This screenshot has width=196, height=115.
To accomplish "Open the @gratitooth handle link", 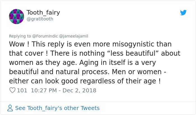I will tap(40, 19).
